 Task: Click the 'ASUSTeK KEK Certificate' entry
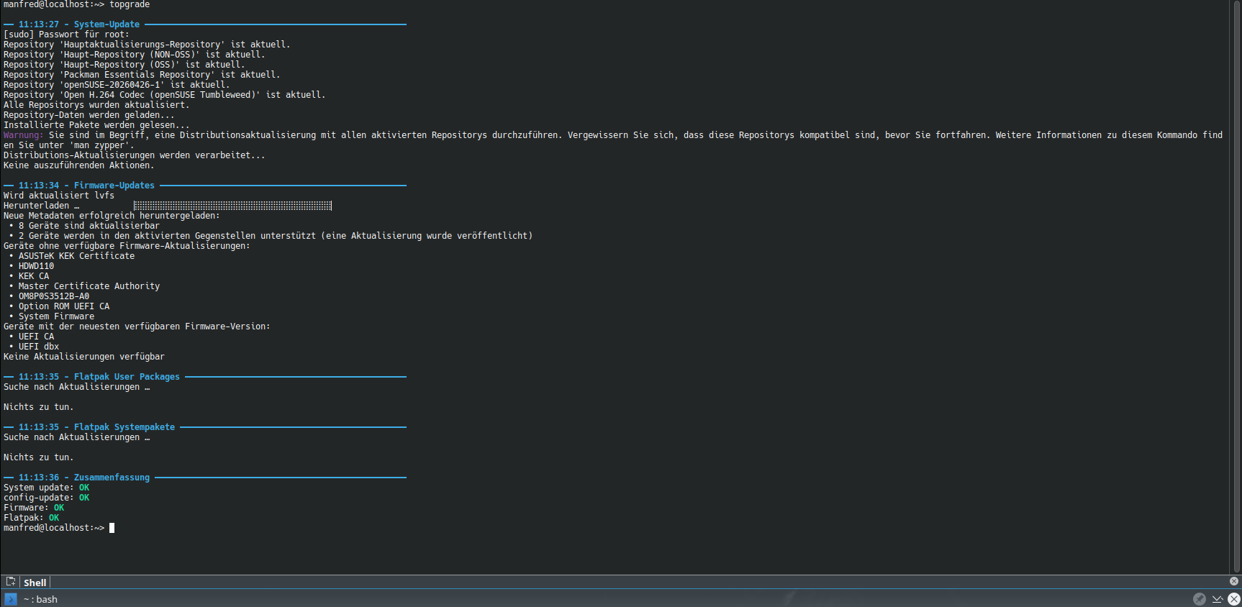pyautogui.click(x=76, y=256)
